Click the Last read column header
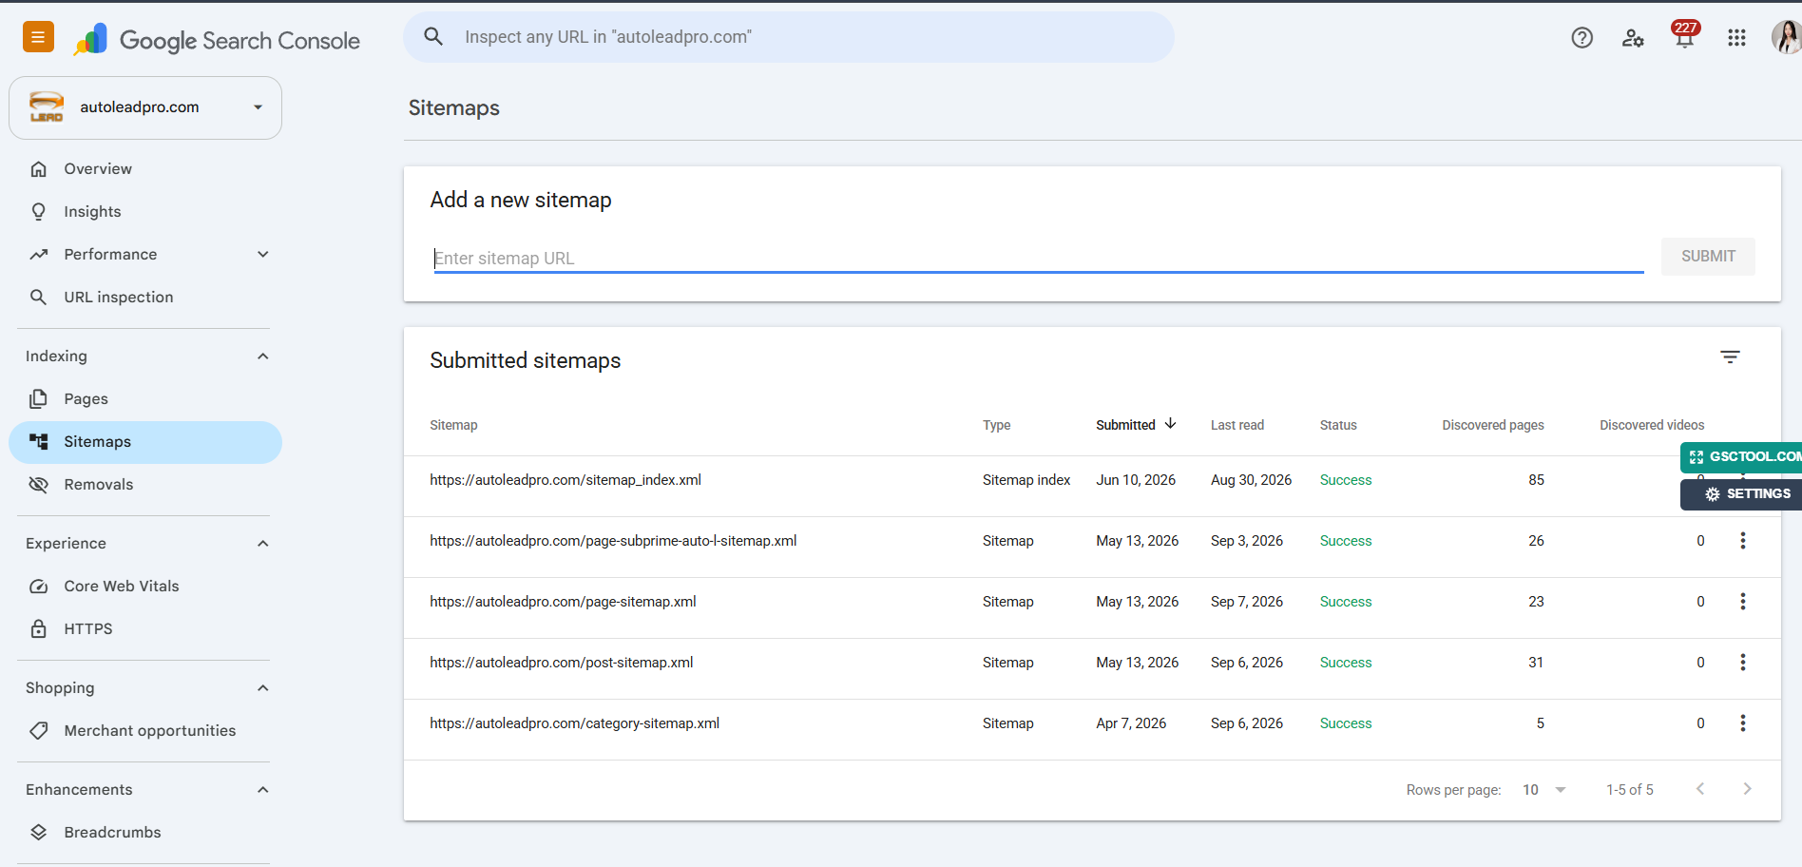This screenshot has height=867, width=1802. click(x=1237, y=425)
